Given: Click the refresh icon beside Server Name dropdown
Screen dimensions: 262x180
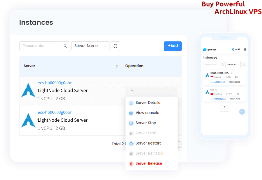Looking at the screenshot, I should (x=115, y=46).
